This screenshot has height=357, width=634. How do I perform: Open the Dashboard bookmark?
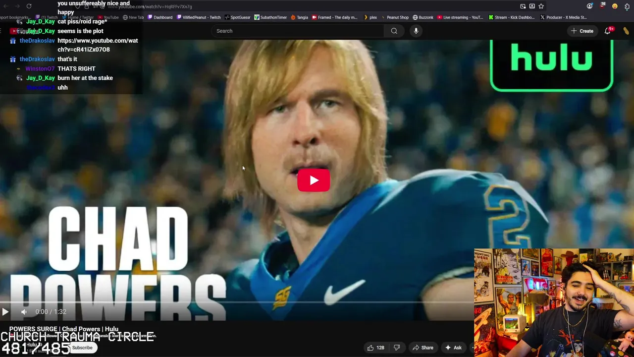[159, 17]
